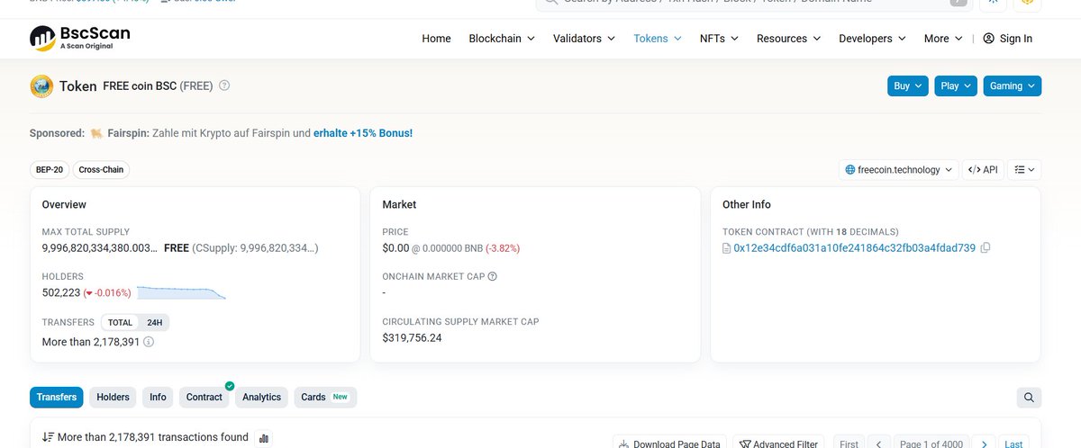Open the Play dropdown button
The width and height of the screenshot is (1081, 448).
956,86
